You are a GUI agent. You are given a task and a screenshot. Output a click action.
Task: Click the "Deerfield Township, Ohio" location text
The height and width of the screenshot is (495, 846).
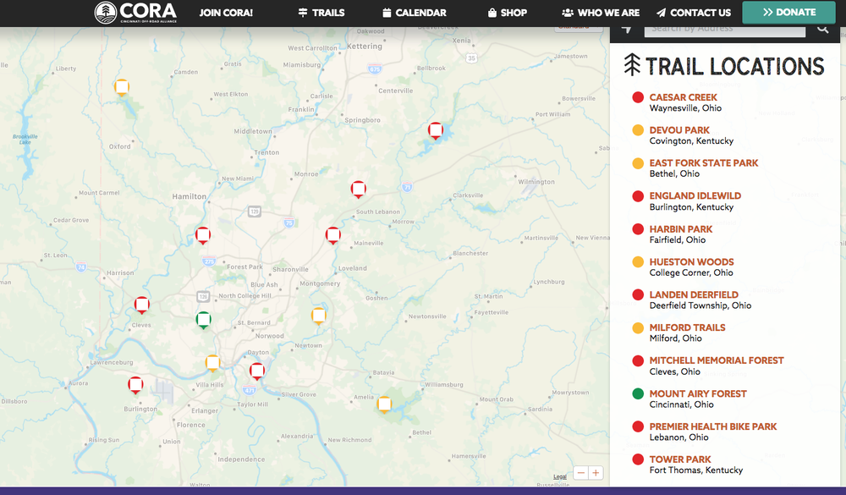click(x=700, y=305)
